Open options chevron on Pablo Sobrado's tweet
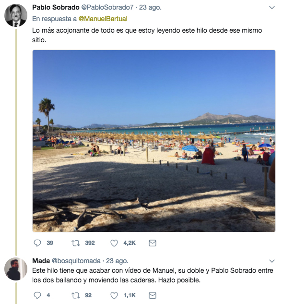The height and width of the screenshot is (304, 283). [272, 8]
